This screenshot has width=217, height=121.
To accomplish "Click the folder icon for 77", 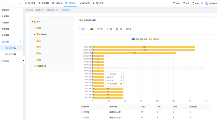I will coord(38,28).
